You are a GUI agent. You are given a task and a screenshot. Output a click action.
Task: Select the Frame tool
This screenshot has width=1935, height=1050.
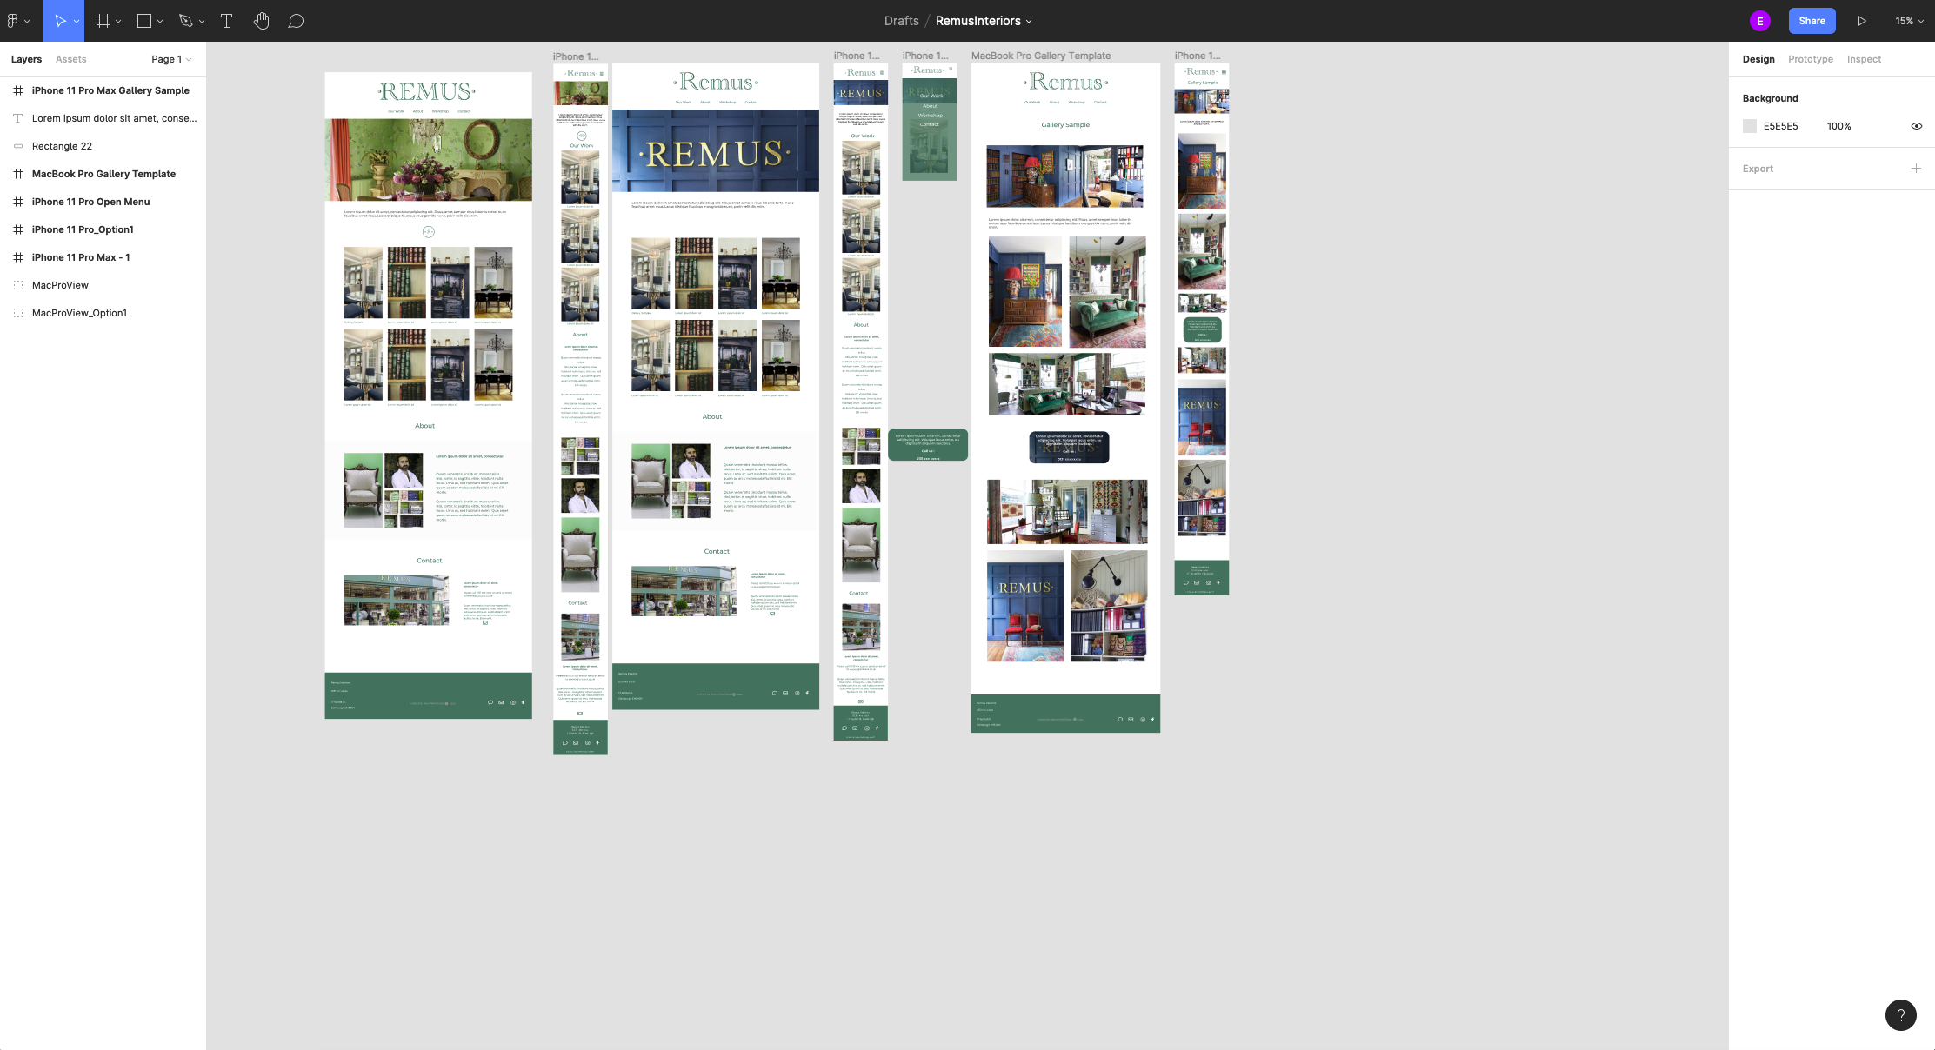tap(103, 21)
